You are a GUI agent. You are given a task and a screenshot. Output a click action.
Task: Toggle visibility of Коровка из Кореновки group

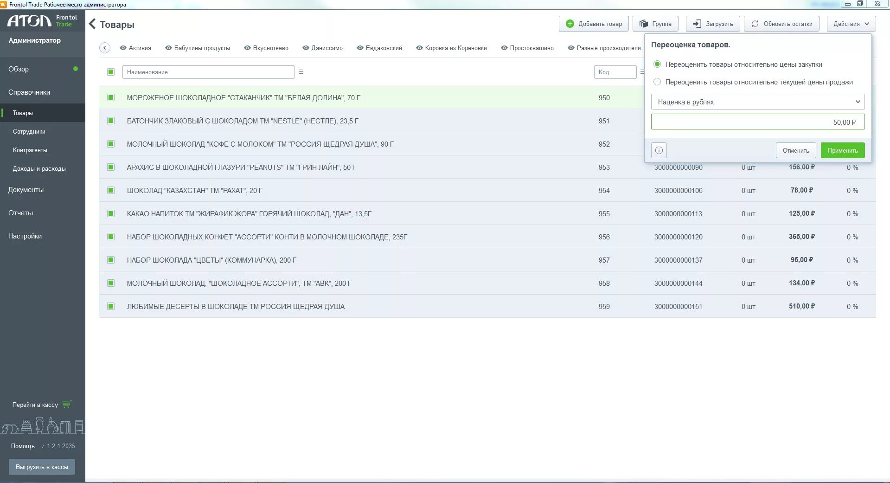(x=419, y=48)
